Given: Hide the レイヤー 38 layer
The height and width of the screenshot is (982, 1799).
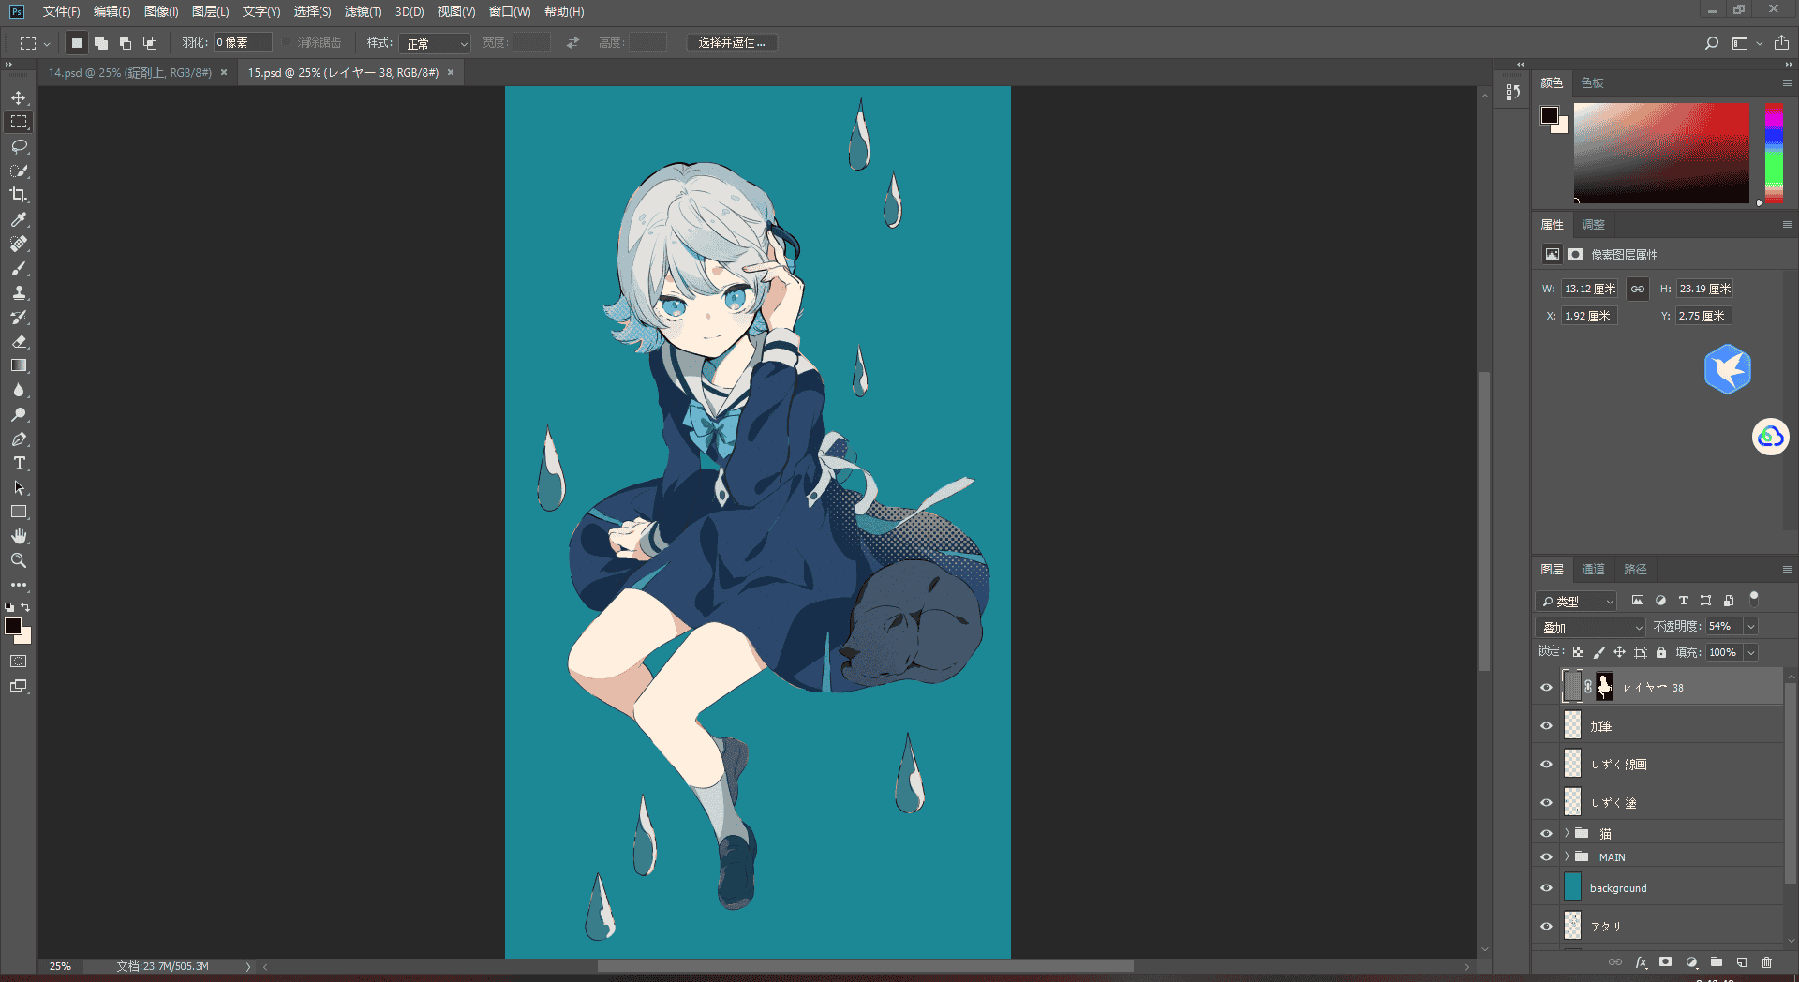Looking at the screenshot, I should click(x=1547, y=688).
